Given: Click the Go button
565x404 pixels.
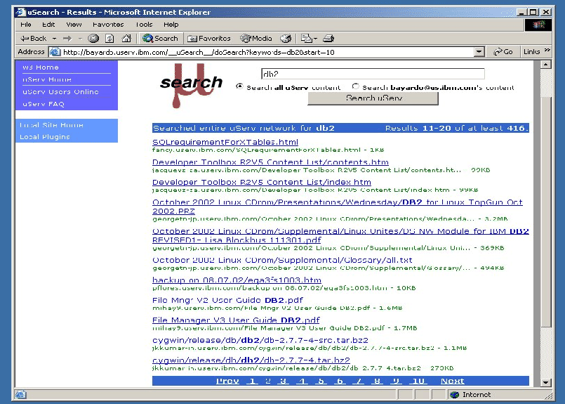Looking at the screenshot, I should point(503,52).
